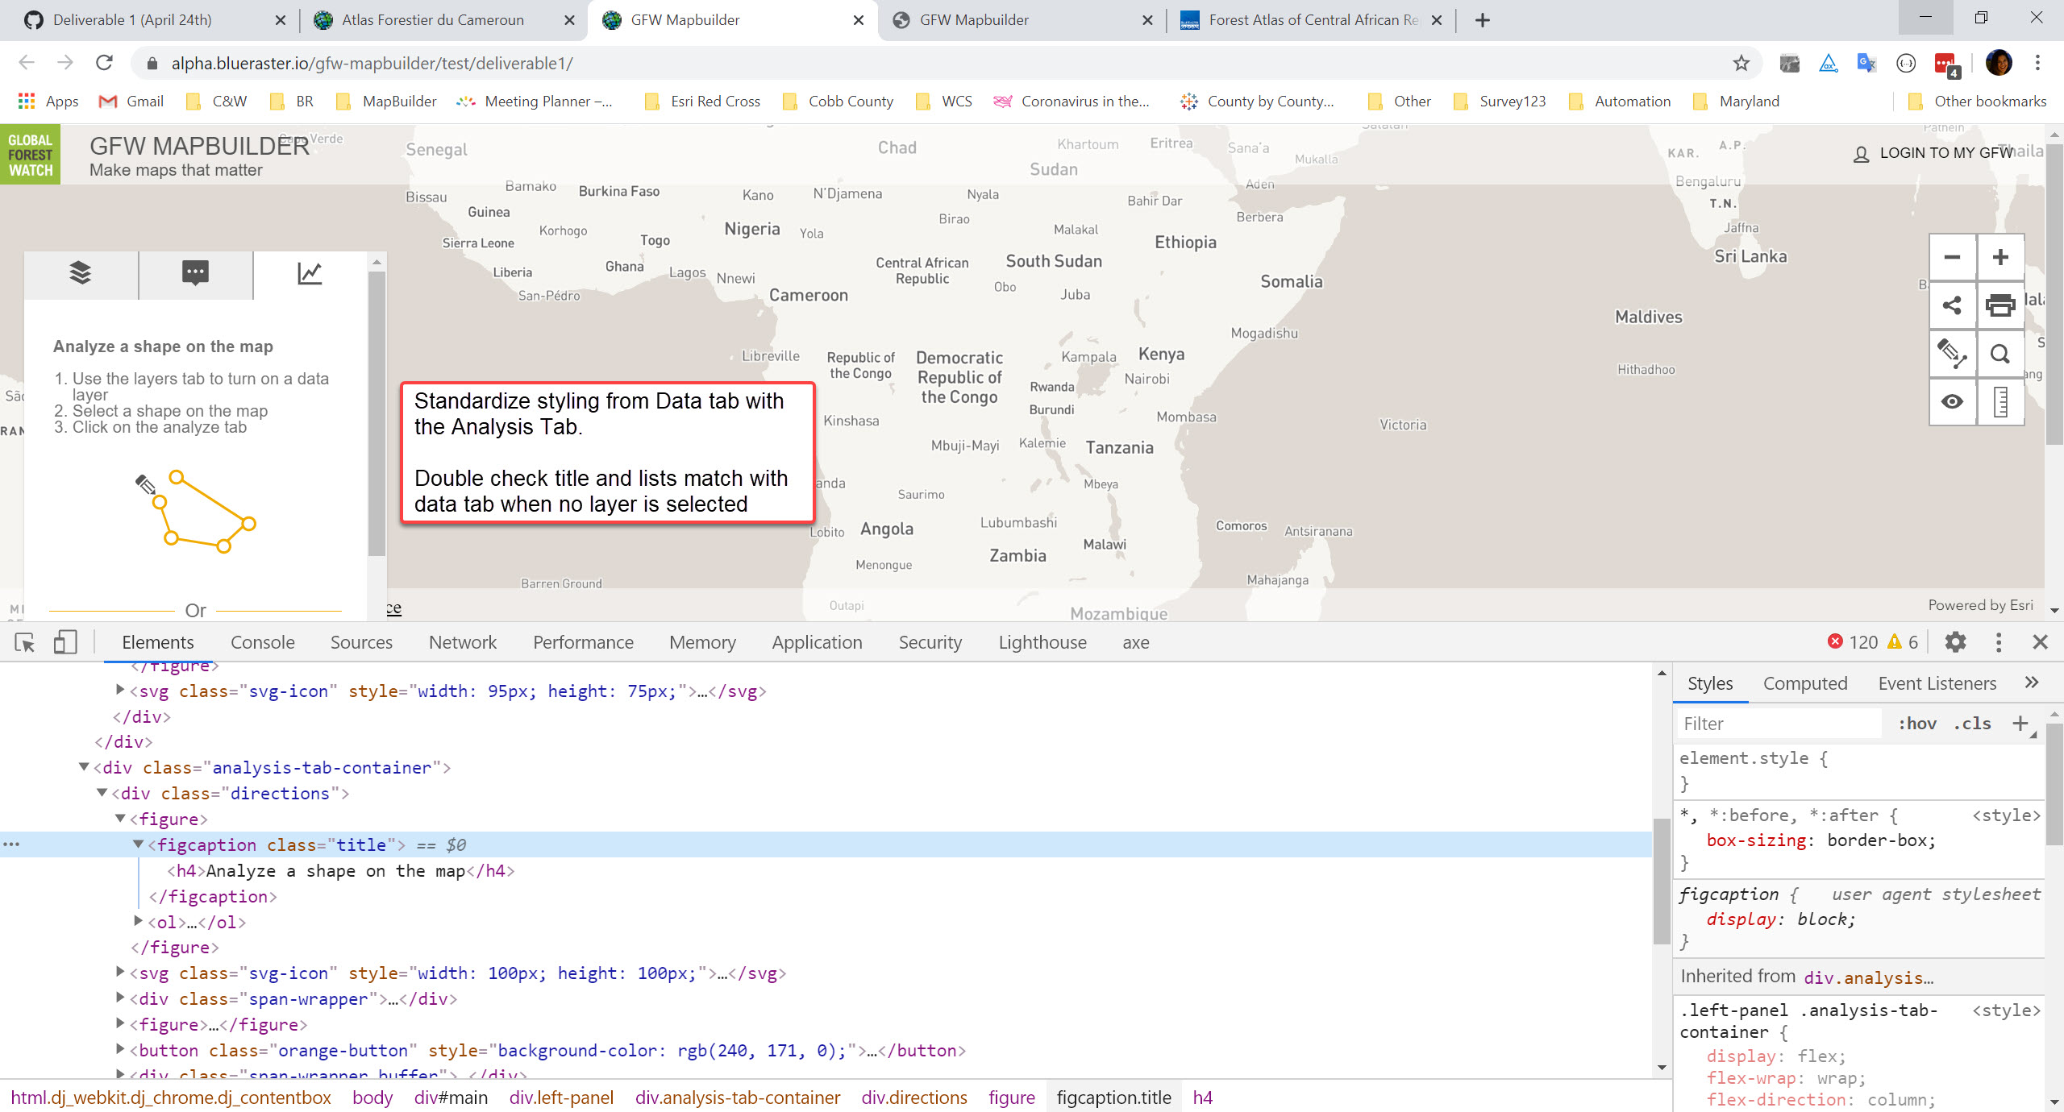Select the draw/analyze pencil tool
The height and width of the screenshot is (1112, 2064).
(x=1952, y=354)
